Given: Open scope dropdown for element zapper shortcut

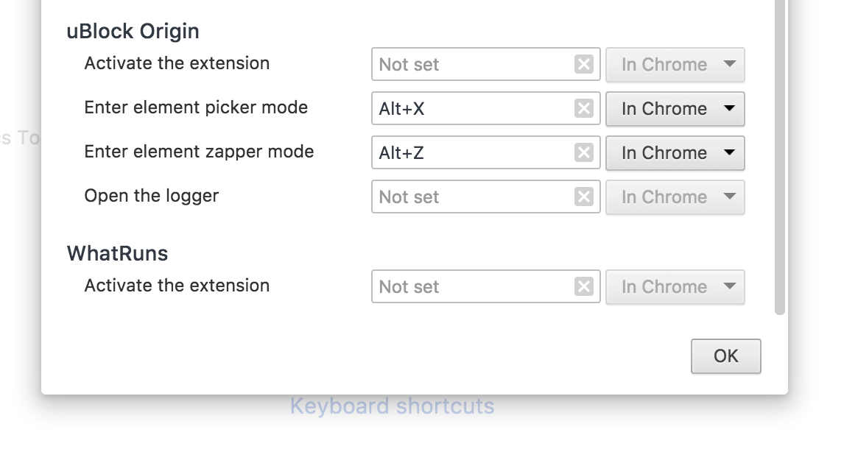Looking at the screenshot, I should (675, 152).
